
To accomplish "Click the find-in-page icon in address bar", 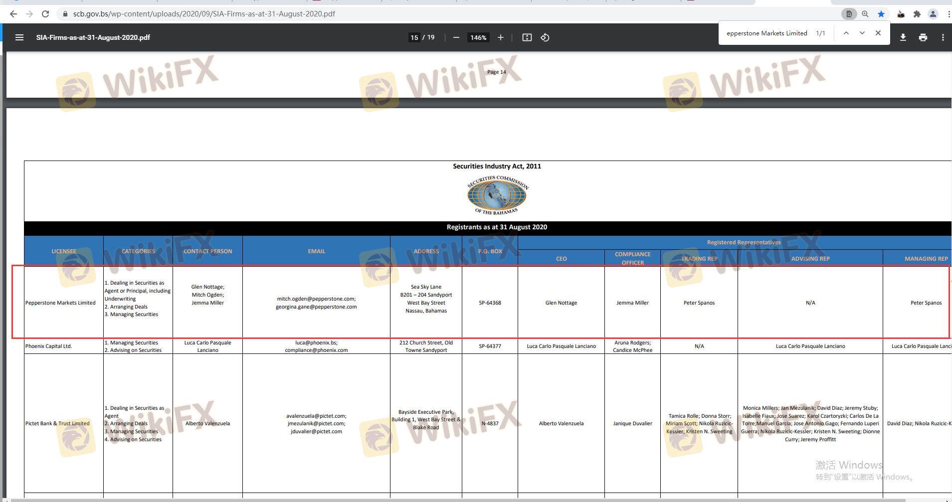I will click(849, 14).
